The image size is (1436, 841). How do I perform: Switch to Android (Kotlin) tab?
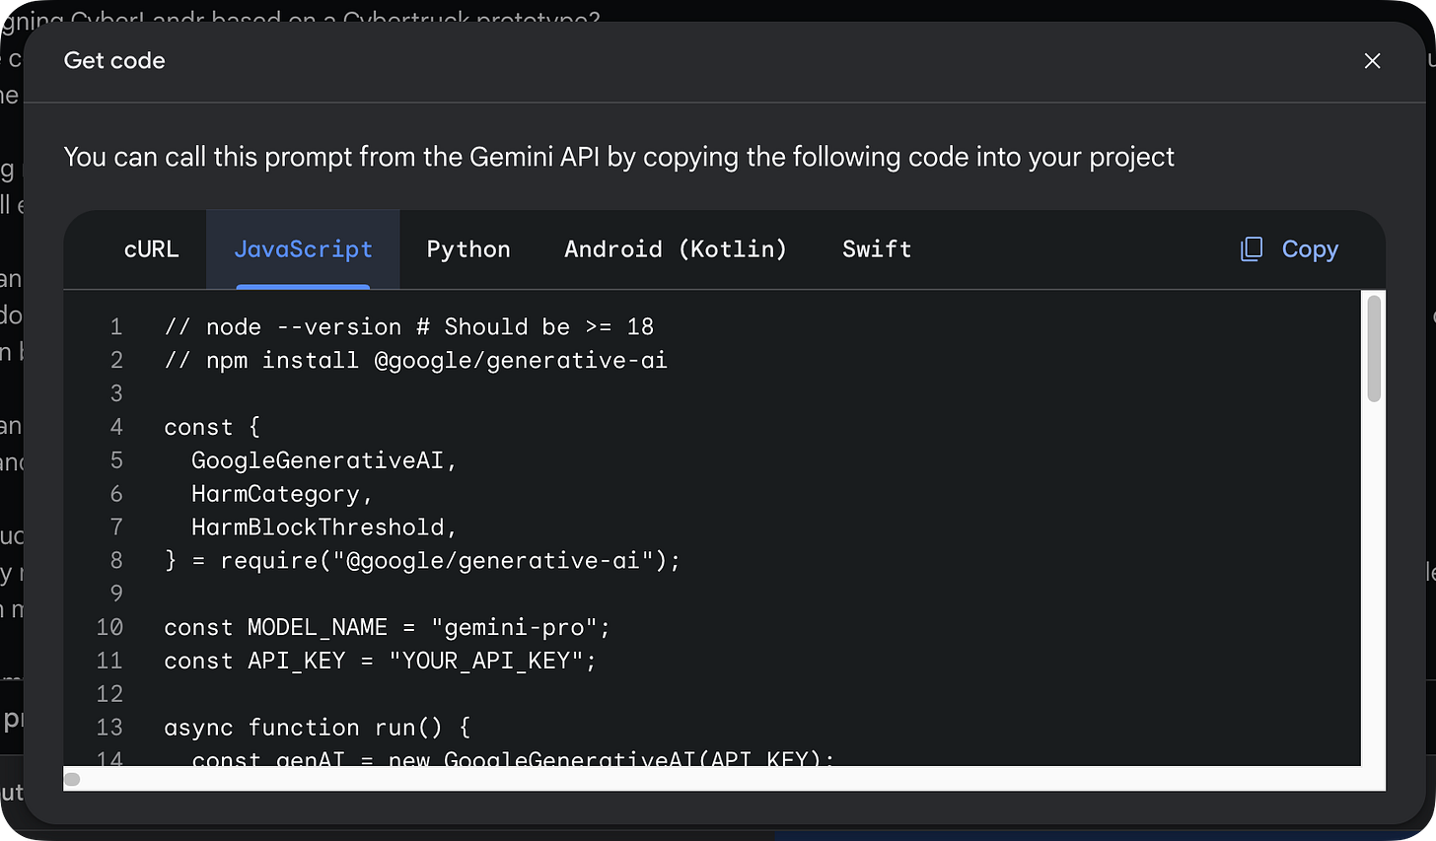click(676, 249)
